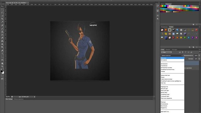The height and width of the screenshot is (113, 201).
Task: Select the Move tool
Action: (x=2, y=6)
